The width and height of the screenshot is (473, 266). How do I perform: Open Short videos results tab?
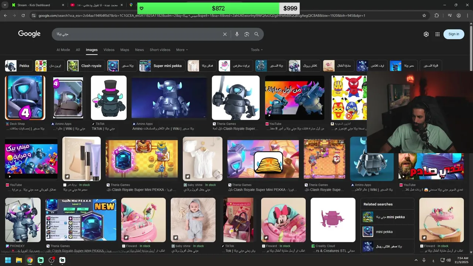coord(160,50)
